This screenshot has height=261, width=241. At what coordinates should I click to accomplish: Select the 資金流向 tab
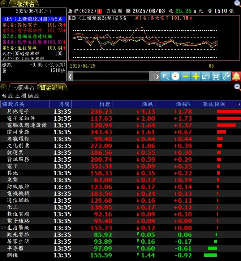point(52,87)
